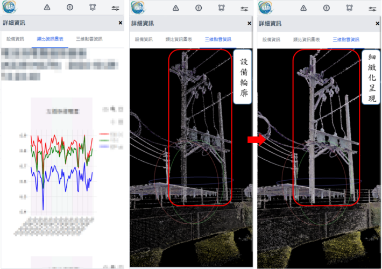This screenshot has height=269, width=382.
Task: Click the exclamation circle icon above the 細緻化呈現 panel
Action: click(x=327, y=8)
